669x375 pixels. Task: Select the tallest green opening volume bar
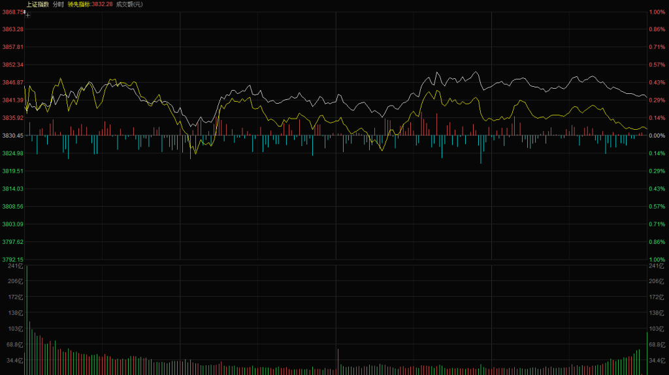point(27,320)
